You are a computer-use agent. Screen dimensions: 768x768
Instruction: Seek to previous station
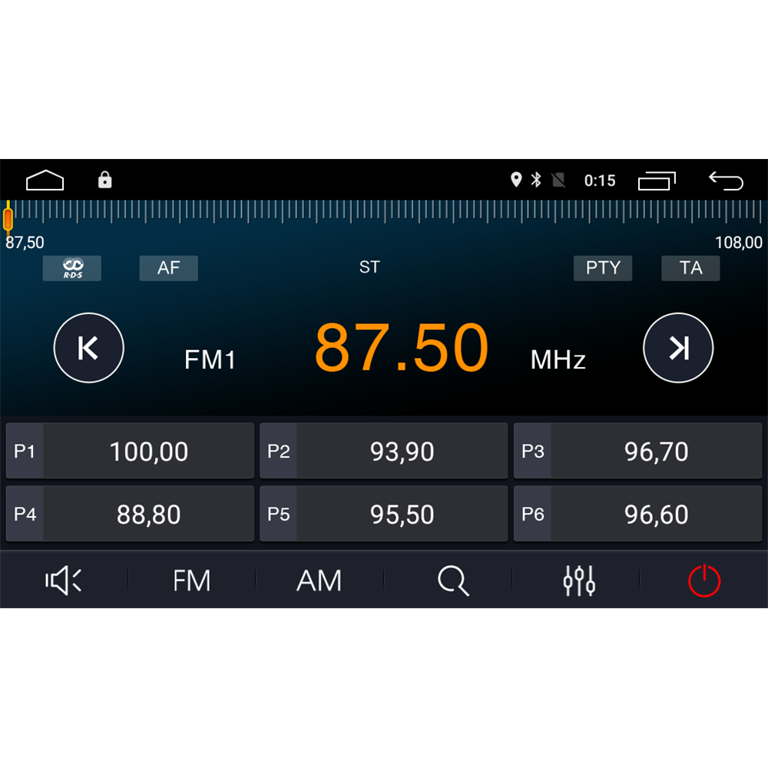coord(88,348)
